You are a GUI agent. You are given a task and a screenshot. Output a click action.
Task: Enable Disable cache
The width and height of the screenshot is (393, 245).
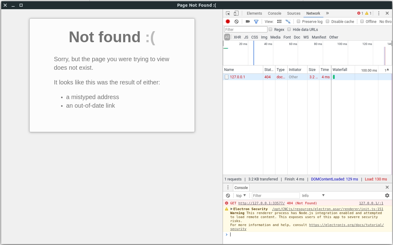click(327, 21)
